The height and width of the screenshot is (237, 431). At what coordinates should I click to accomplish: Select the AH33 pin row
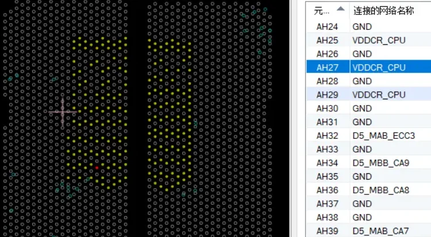[x=368, y=149]
